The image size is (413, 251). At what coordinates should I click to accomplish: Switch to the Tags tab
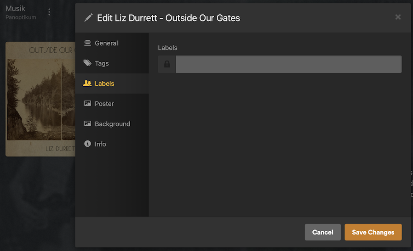coord(102,63)
